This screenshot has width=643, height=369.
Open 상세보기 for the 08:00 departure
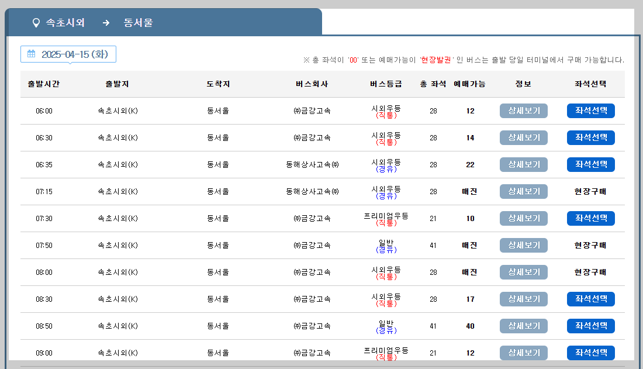[523, 272]
